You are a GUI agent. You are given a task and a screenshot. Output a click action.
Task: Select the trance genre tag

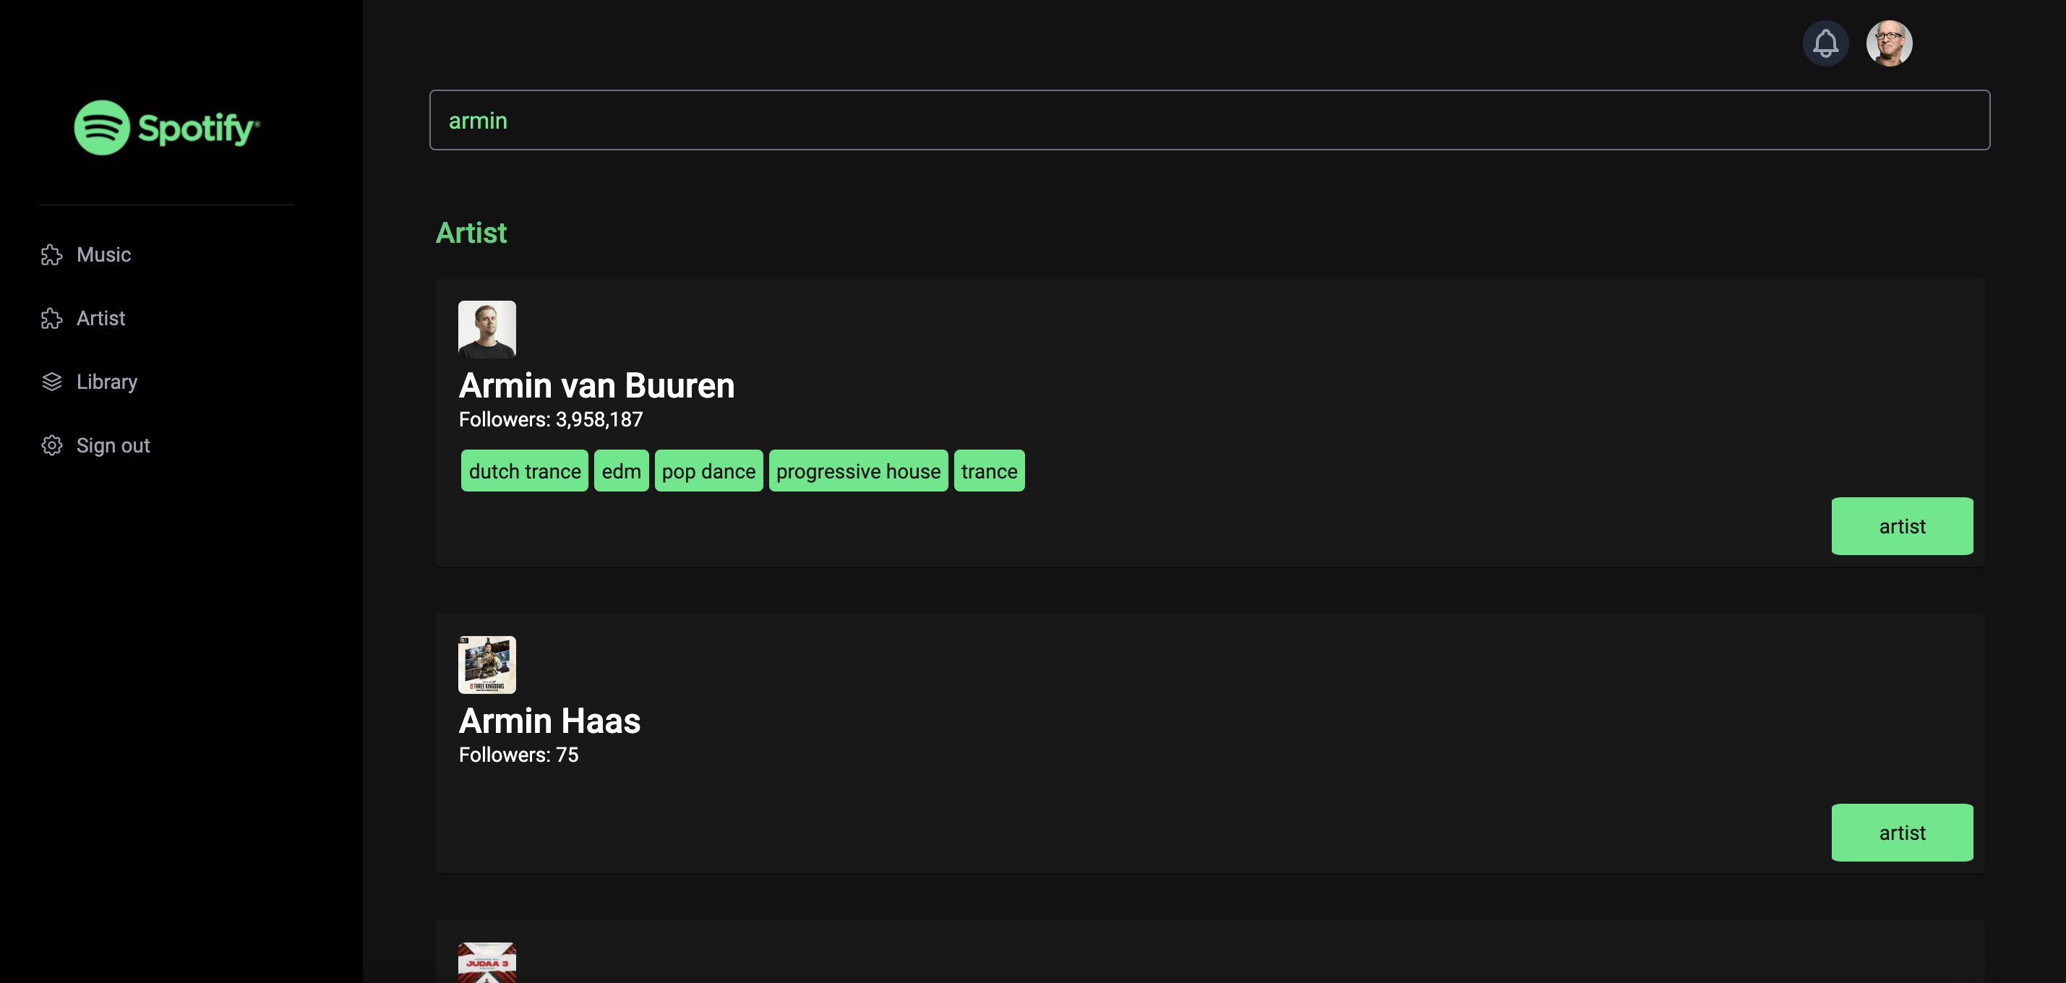989,471
